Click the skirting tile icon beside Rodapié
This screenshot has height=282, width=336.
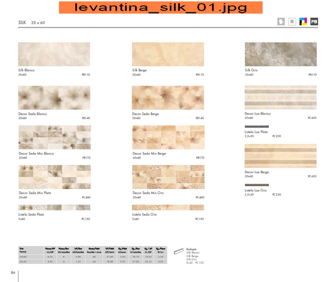[x=178, y=251]
